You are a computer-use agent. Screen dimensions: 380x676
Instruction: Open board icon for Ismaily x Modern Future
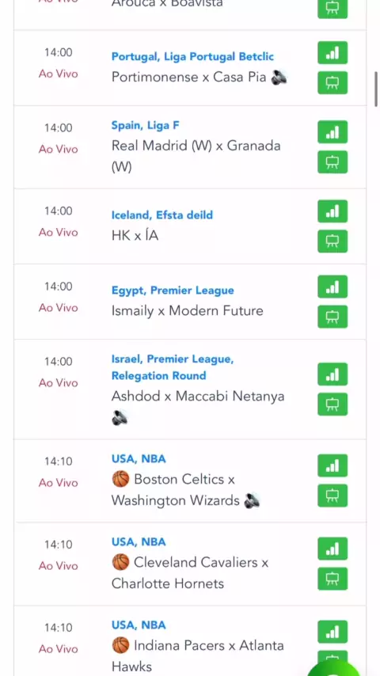332,317
